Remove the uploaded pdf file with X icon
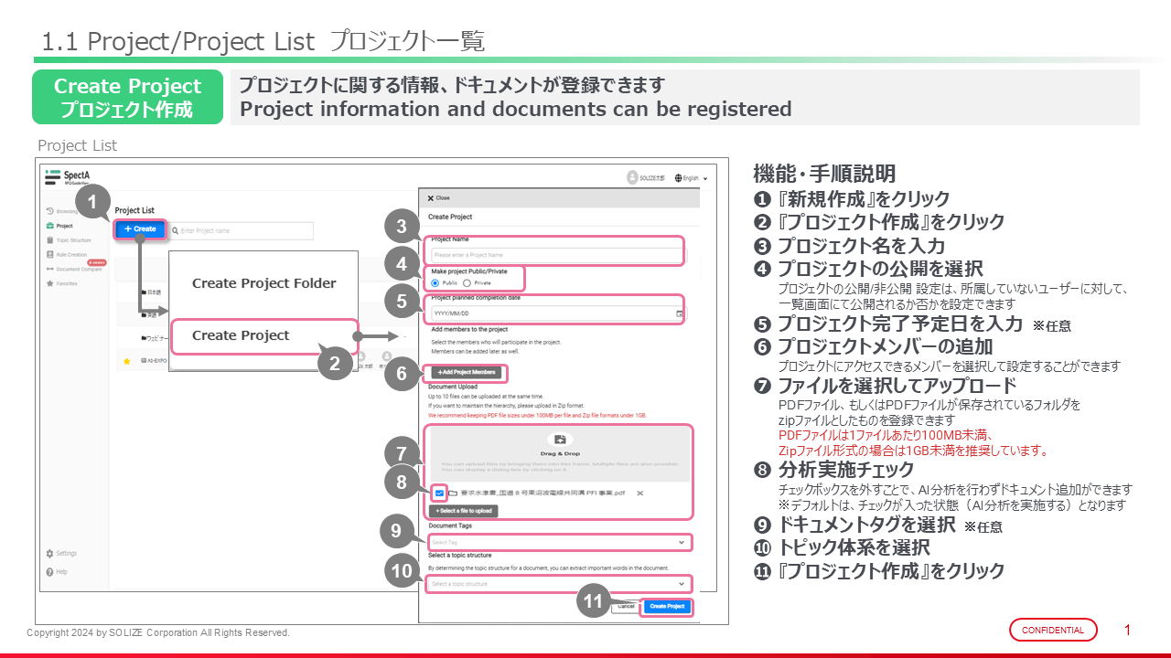This screenshot has width=1171, height=658. tap(640, 493)
